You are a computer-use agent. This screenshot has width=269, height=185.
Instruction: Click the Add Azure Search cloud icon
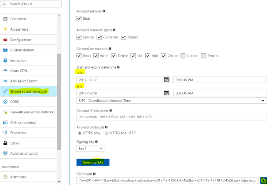[5, 81]
